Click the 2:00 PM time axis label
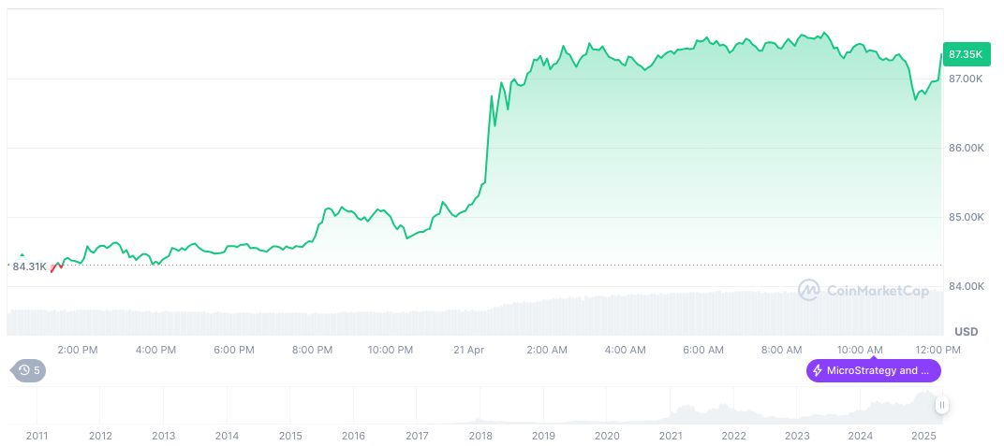 (x=78, y=350)
